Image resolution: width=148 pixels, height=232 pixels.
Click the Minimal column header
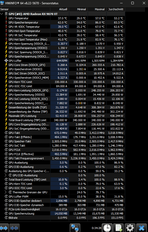coord(78,9)
